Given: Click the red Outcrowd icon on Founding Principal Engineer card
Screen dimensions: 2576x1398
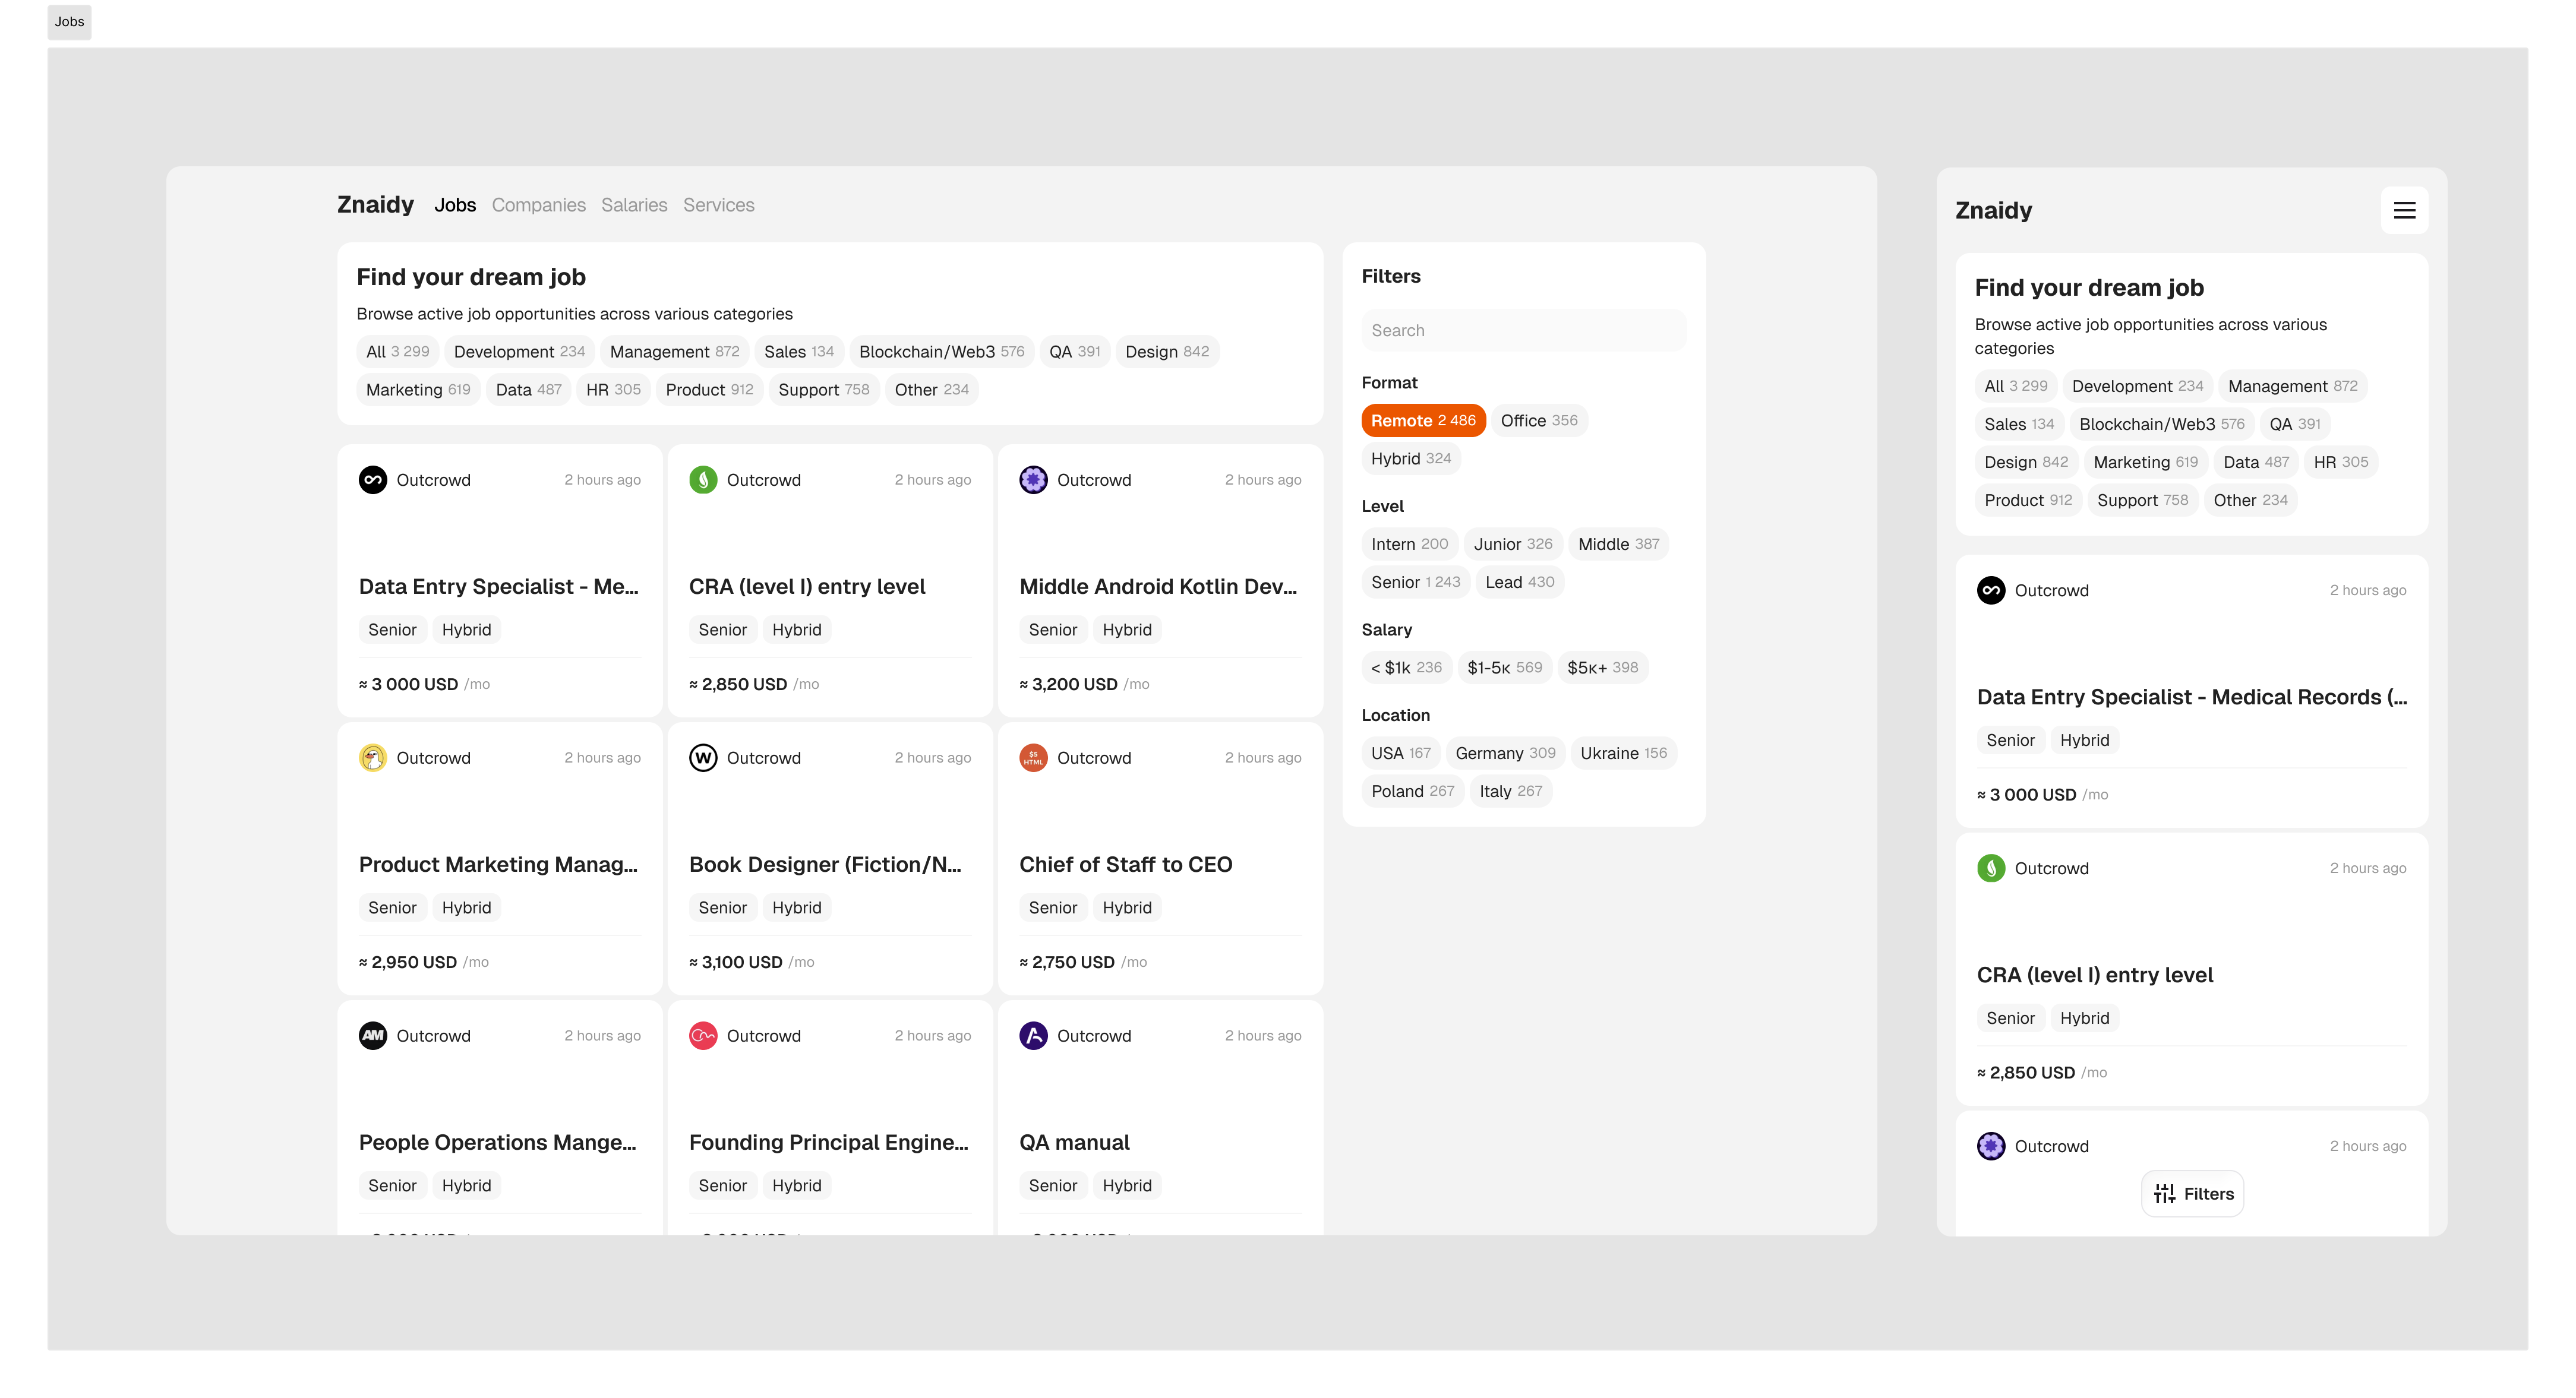Looking at the screenshot, I should (x=703, y=1035).
